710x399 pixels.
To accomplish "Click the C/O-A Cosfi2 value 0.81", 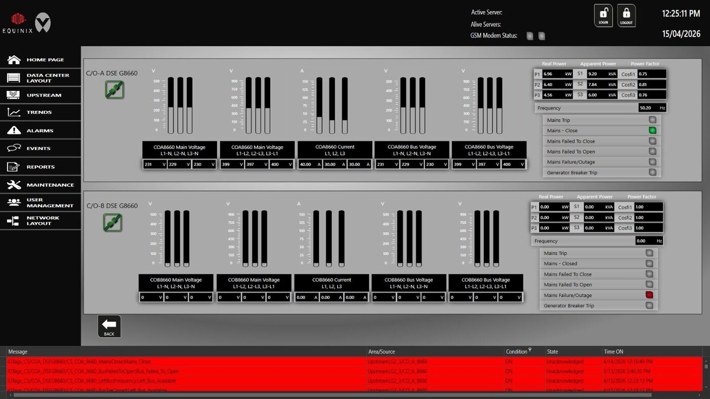I will coord(652,85).
